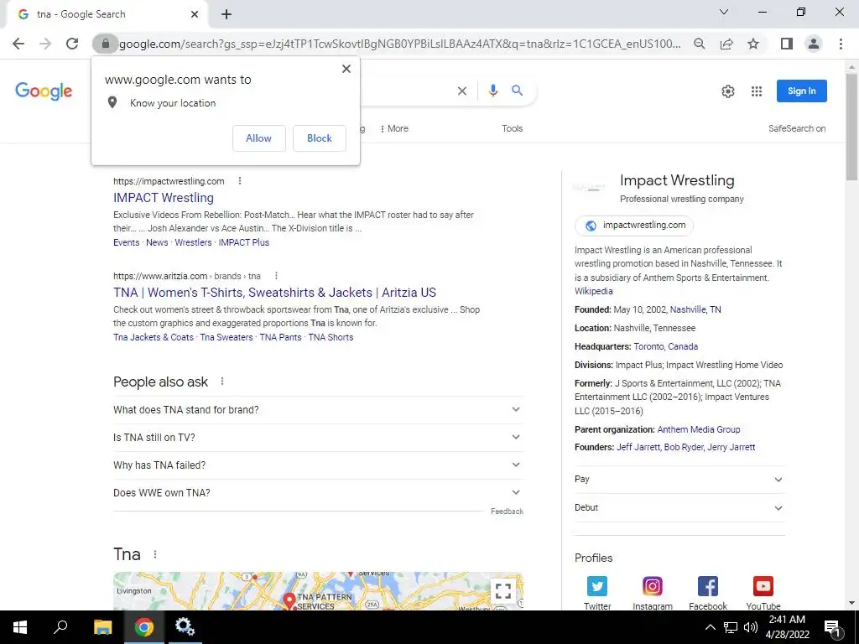Open a new tab with the plus button
Viewport: 859px width, 644px height.
[226, 14]
